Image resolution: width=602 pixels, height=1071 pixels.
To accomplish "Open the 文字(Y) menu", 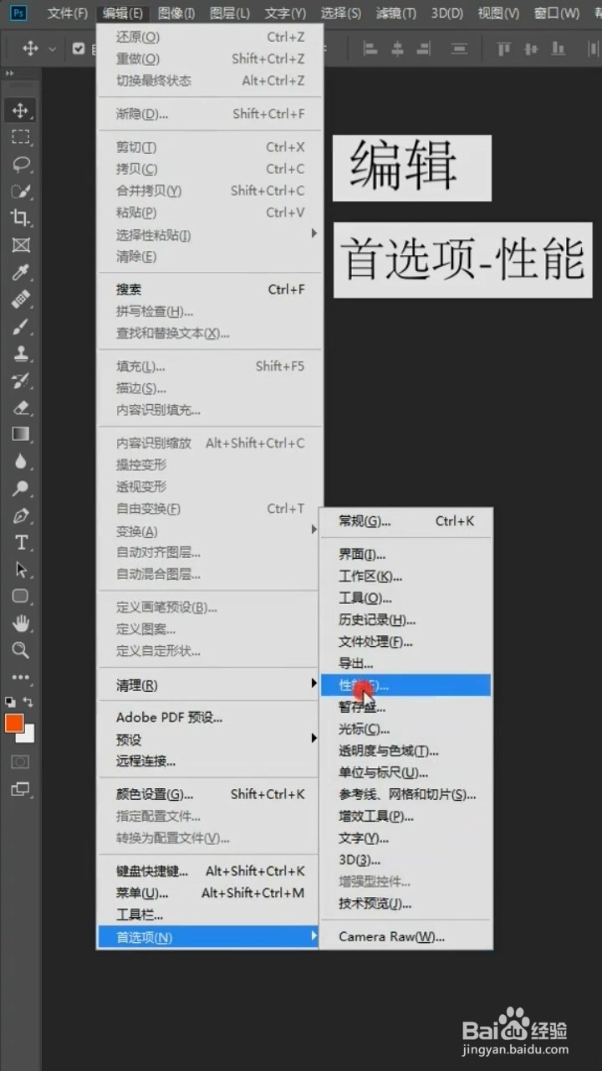I will (x=285, y=13).
